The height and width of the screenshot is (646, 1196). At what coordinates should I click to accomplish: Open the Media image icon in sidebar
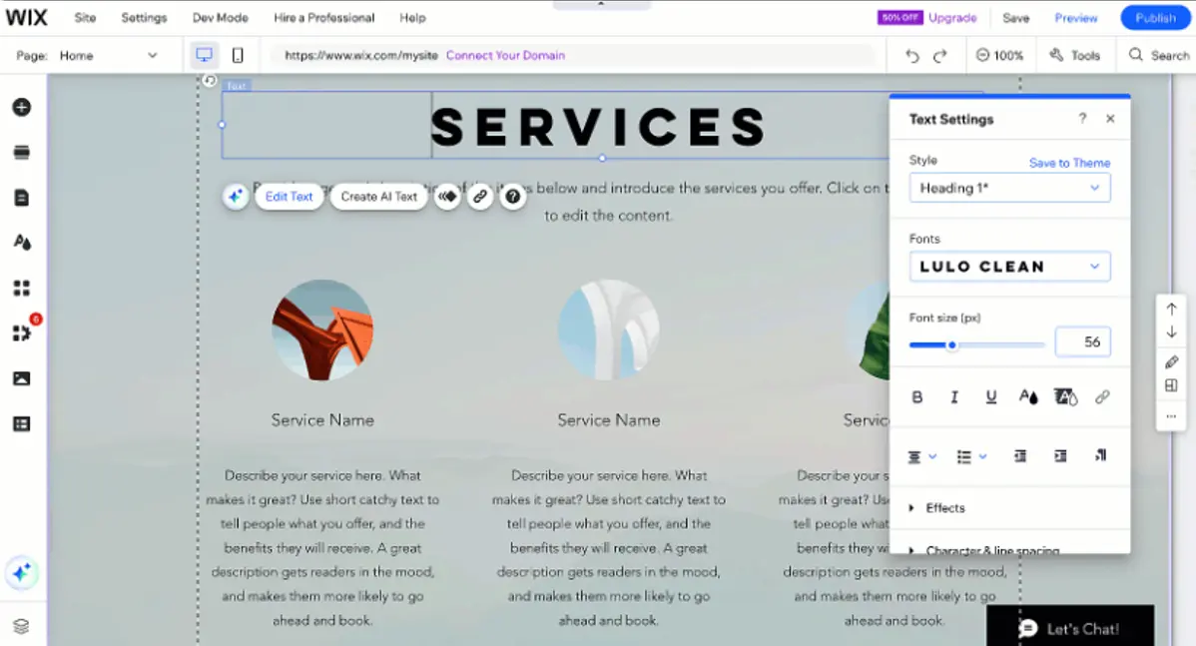[x=21, y=378]
